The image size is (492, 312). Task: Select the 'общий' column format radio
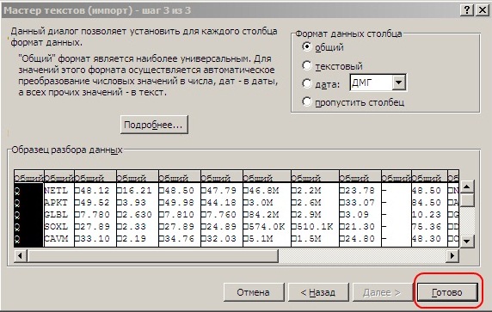[x=306, y=47]
